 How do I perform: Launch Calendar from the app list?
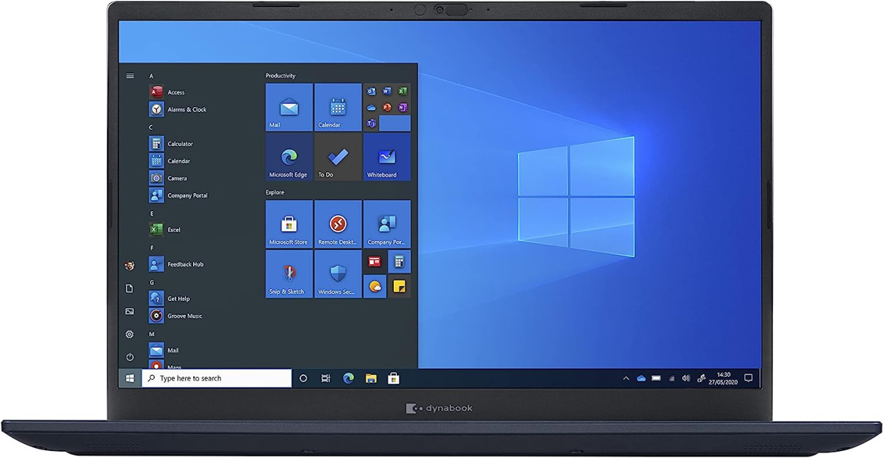[x=169, y=161]
